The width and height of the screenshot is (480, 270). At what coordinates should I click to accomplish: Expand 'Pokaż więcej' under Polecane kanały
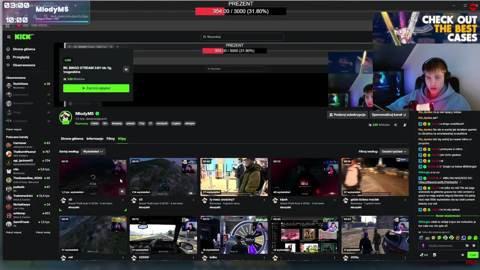[13, 232]
